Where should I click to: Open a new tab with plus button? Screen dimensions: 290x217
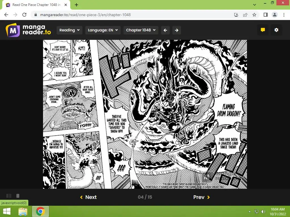click(x=76, y=5)
